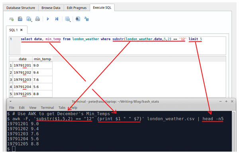239x154 pixels.
Task: Close the SQL 1 tab
Action: (22, 30)
